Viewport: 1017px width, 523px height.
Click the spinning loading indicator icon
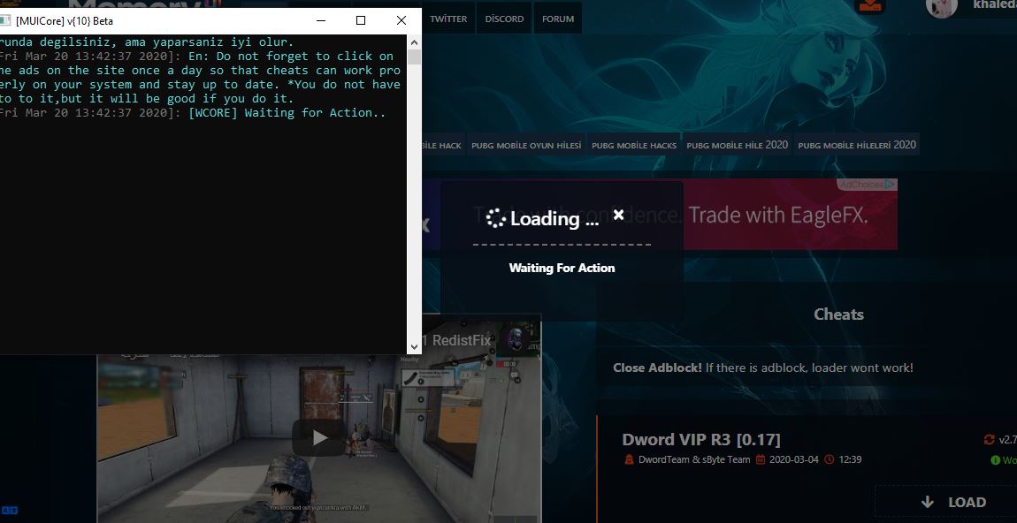(x=495, y=218)
